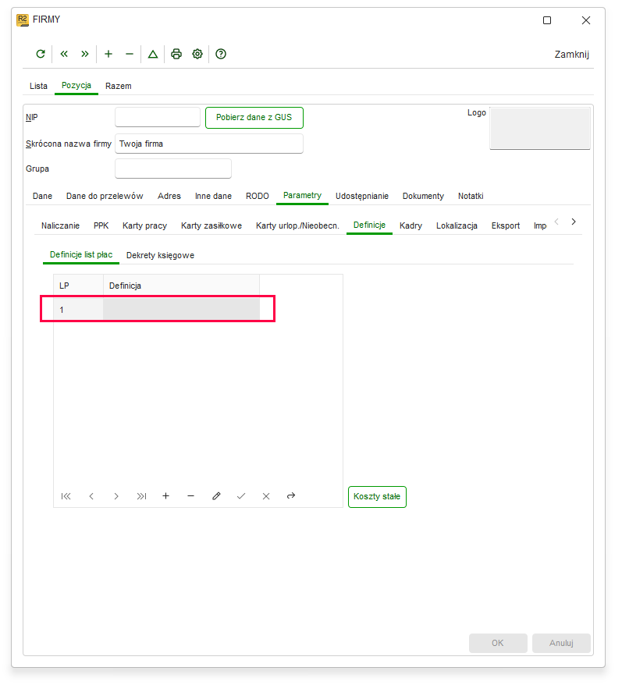622x685 pixels.
Task: Show more tabs with the right chevron
Action: tap(574, 222)
